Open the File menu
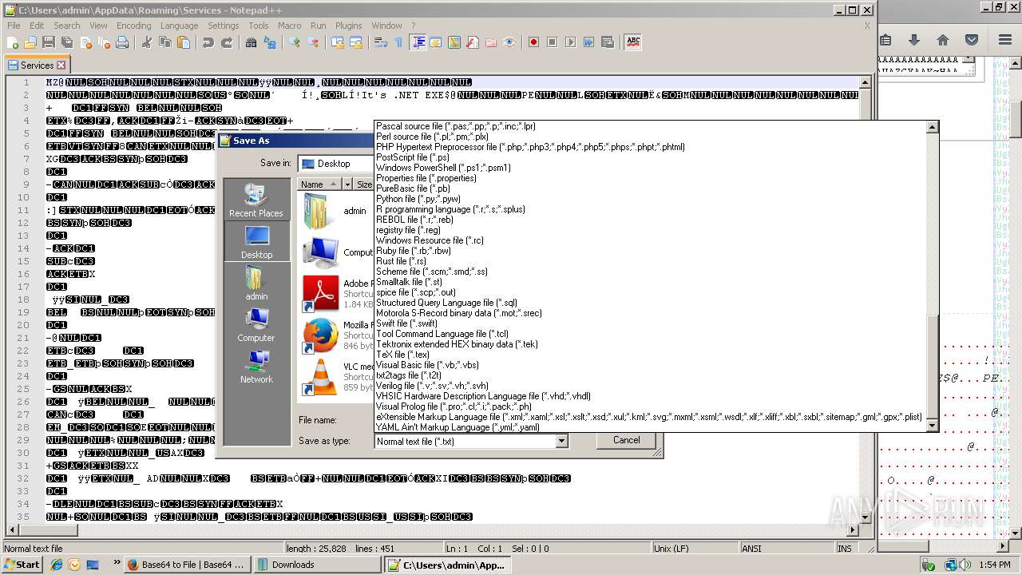The image size is (1022, 575). click(x=14, y=26)
